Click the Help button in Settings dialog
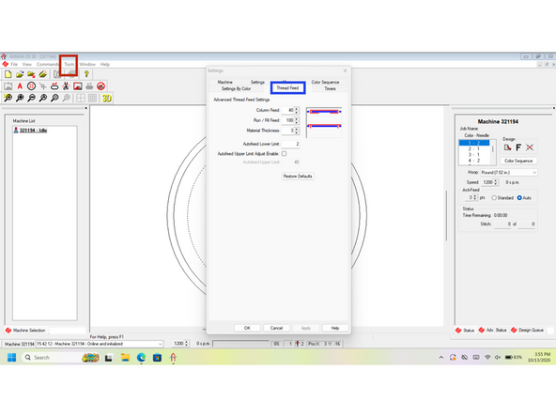556x417 pixels. pyautogui.click(x=335, y=328)
